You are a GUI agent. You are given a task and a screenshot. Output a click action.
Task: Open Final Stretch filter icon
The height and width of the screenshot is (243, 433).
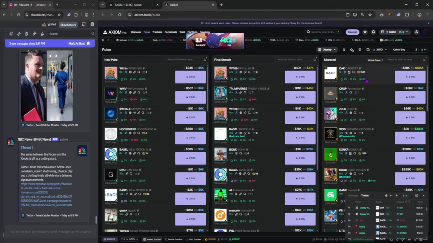(315, 60)
